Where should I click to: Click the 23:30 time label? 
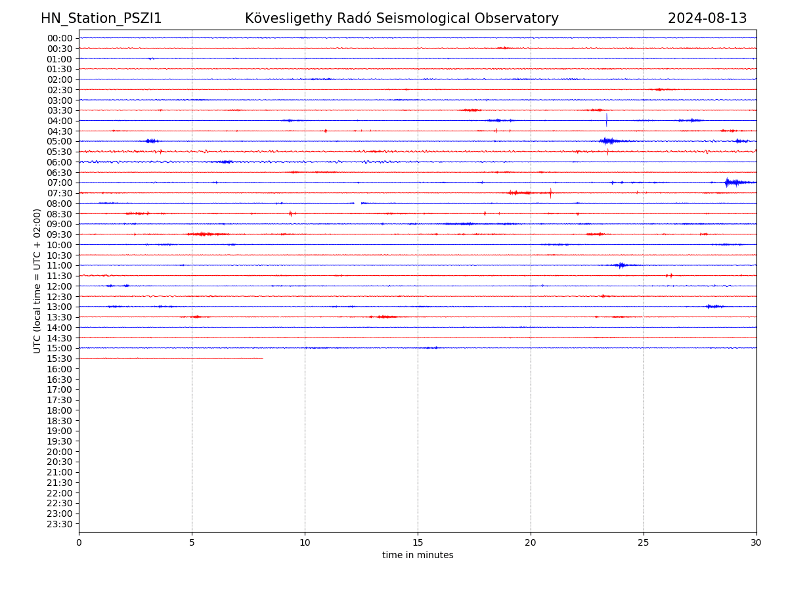point(60,524)
